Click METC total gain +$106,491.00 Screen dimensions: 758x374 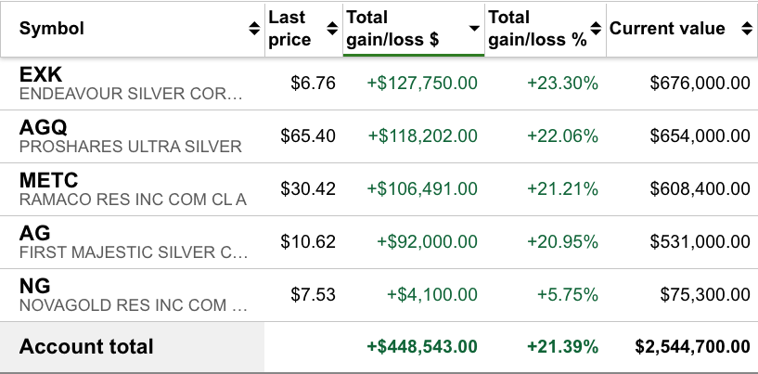point(422,189)
